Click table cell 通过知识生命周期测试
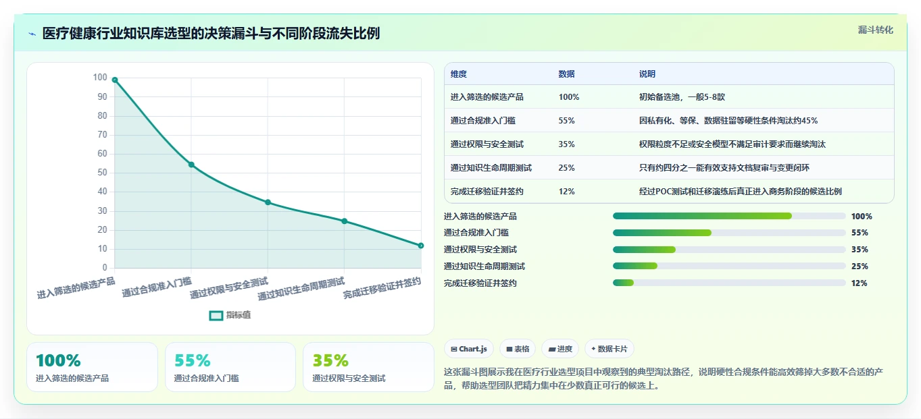Image resolution: width=921 pixels, height=419 pixels. click(491, 168)
